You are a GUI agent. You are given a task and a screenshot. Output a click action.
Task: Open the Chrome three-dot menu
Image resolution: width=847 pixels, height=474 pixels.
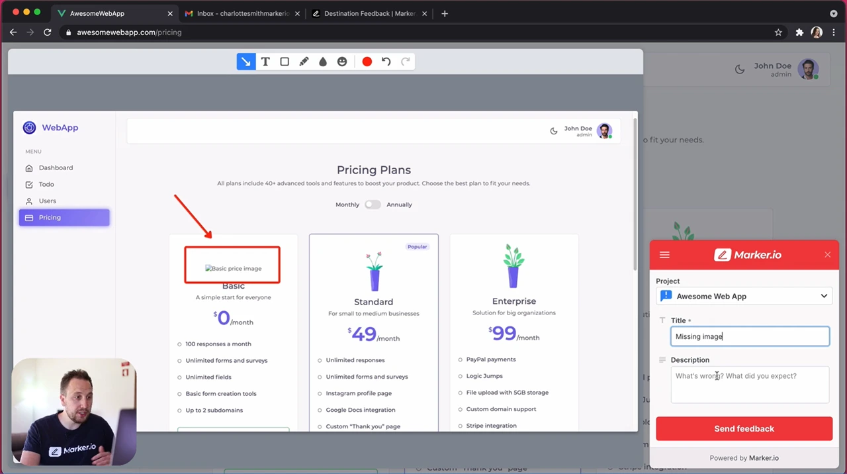tap(834, 32)
